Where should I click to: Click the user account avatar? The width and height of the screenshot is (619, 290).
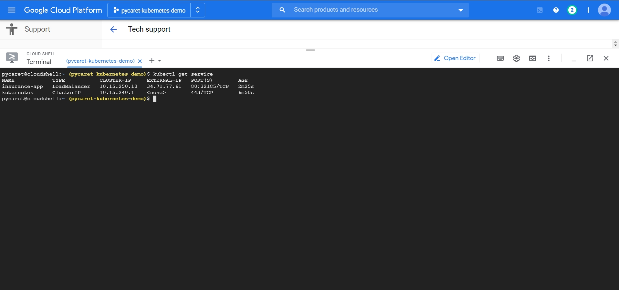coord(604,10)
